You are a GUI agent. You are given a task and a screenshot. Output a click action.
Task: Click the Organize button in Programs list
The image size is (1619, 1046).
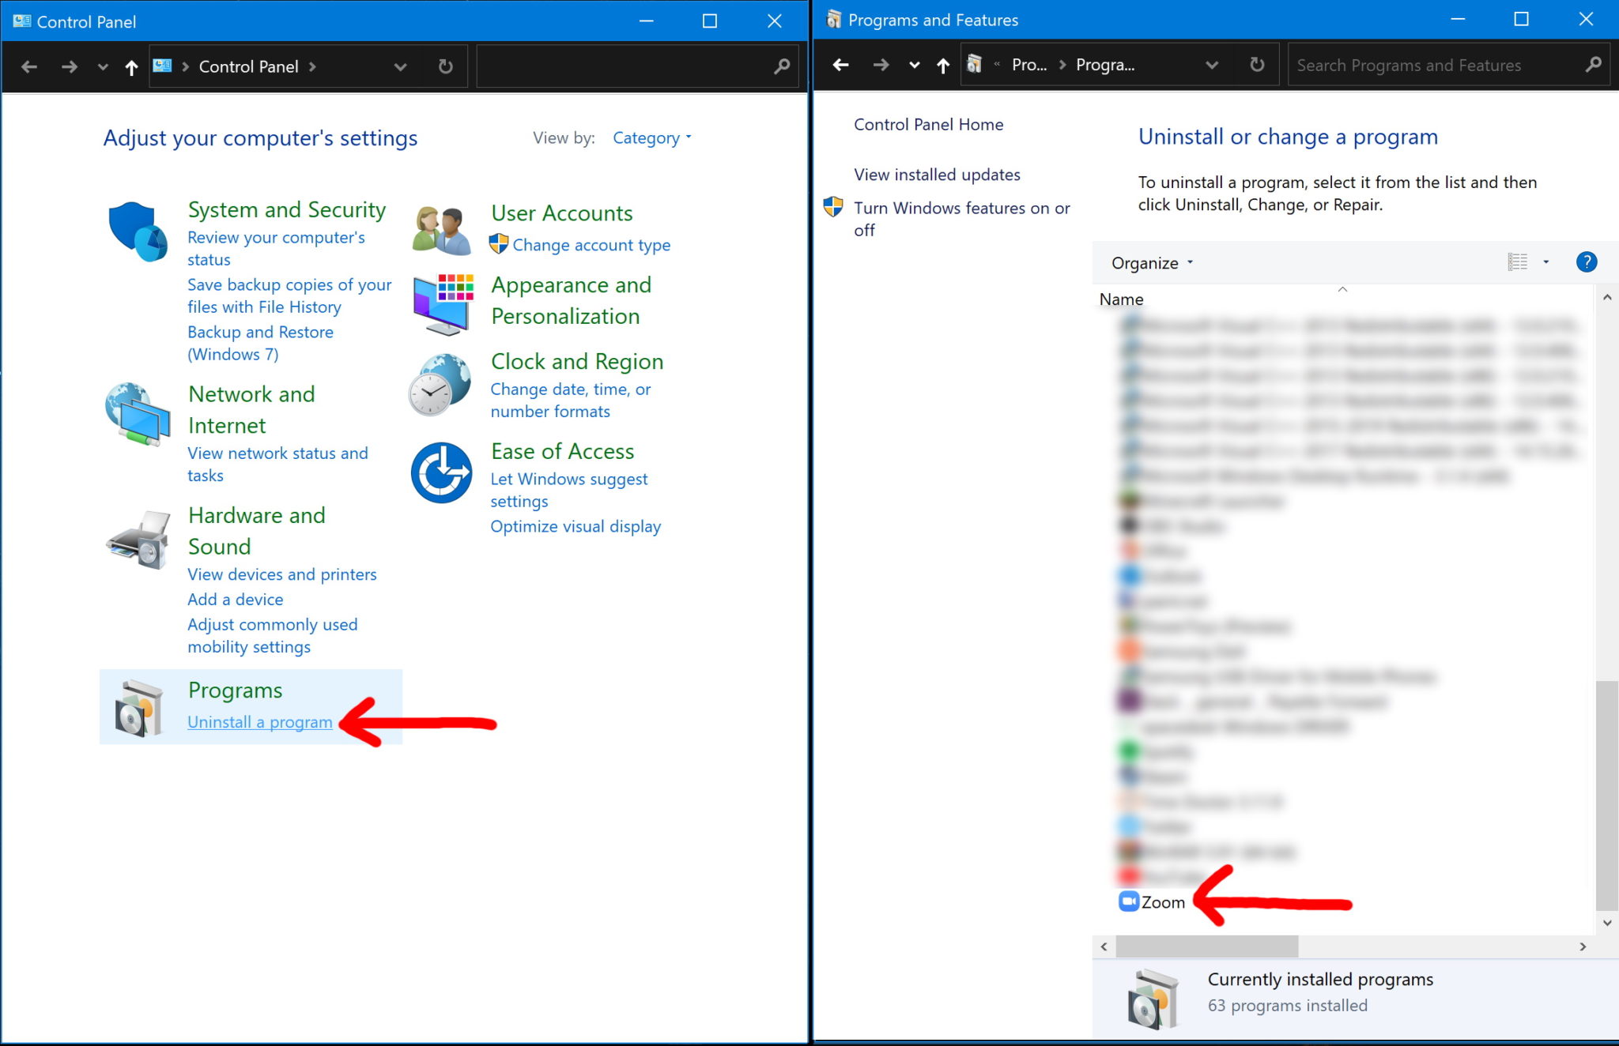[x=1150, y=261]
